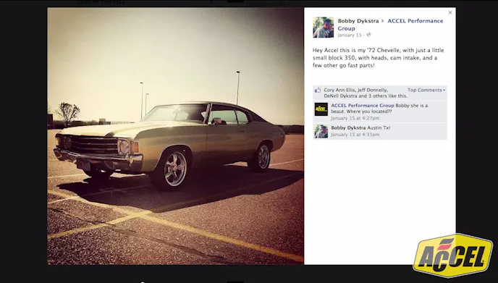Click Bobby Dykstra's avatar on Austin Tx comment
The width and height of the screenshot is (498, 283).
[321, 132]
